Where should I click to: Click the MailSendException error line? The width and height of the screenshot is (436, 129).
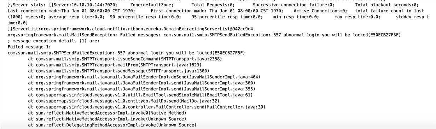204,35
